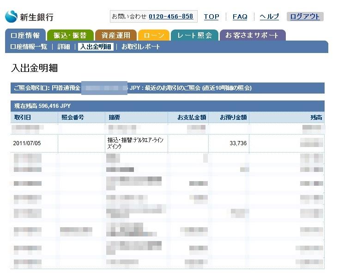
Task: Open the TOP page link
Action: click(x=211, y=17)
